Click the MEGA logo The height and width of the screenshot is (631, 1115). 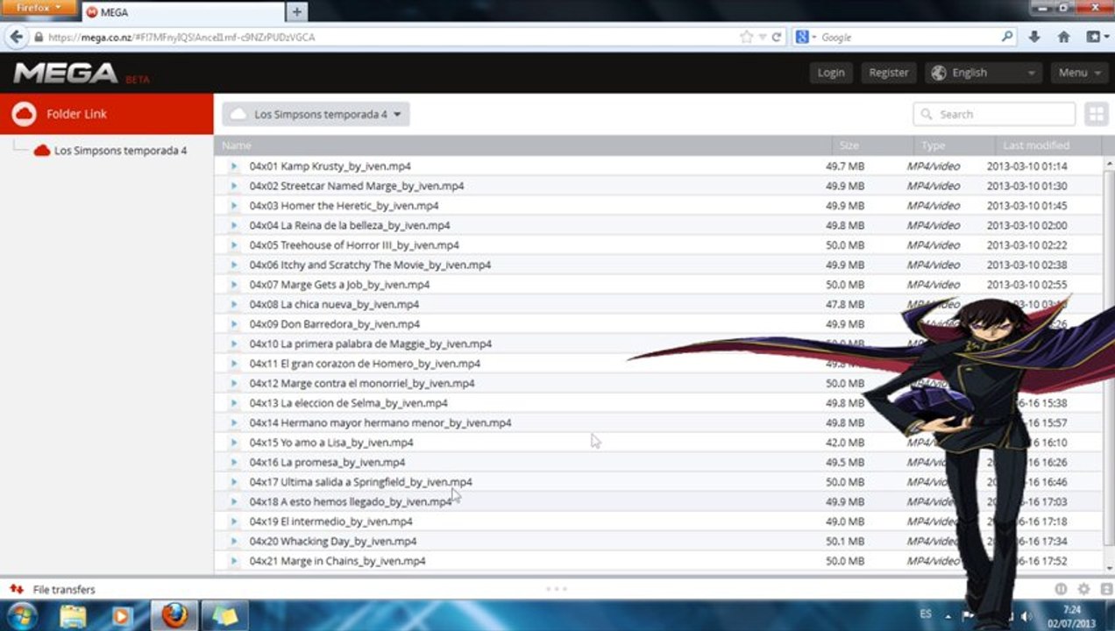pyautogui.click(x=66, y=73)
